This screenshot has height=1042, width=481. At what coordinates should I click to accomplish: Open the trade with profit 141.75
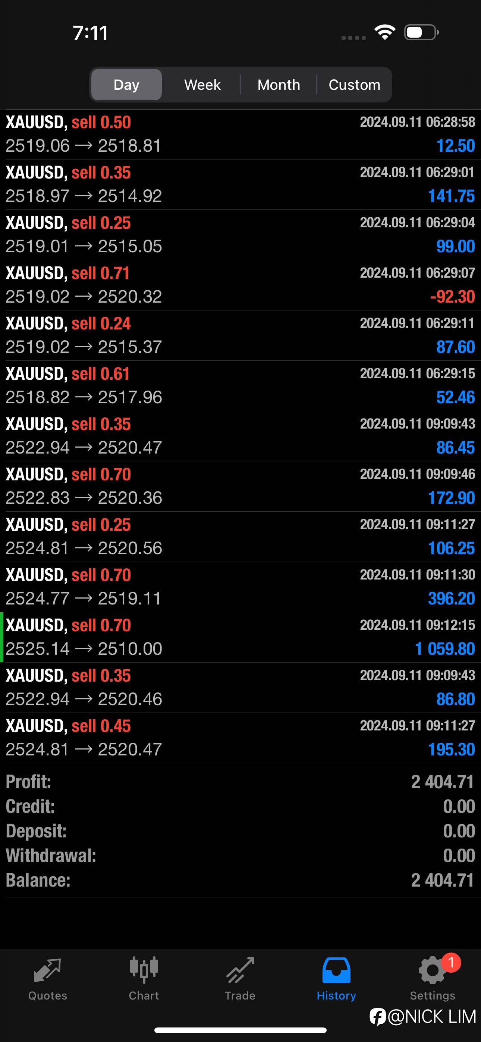click(240, 184)
